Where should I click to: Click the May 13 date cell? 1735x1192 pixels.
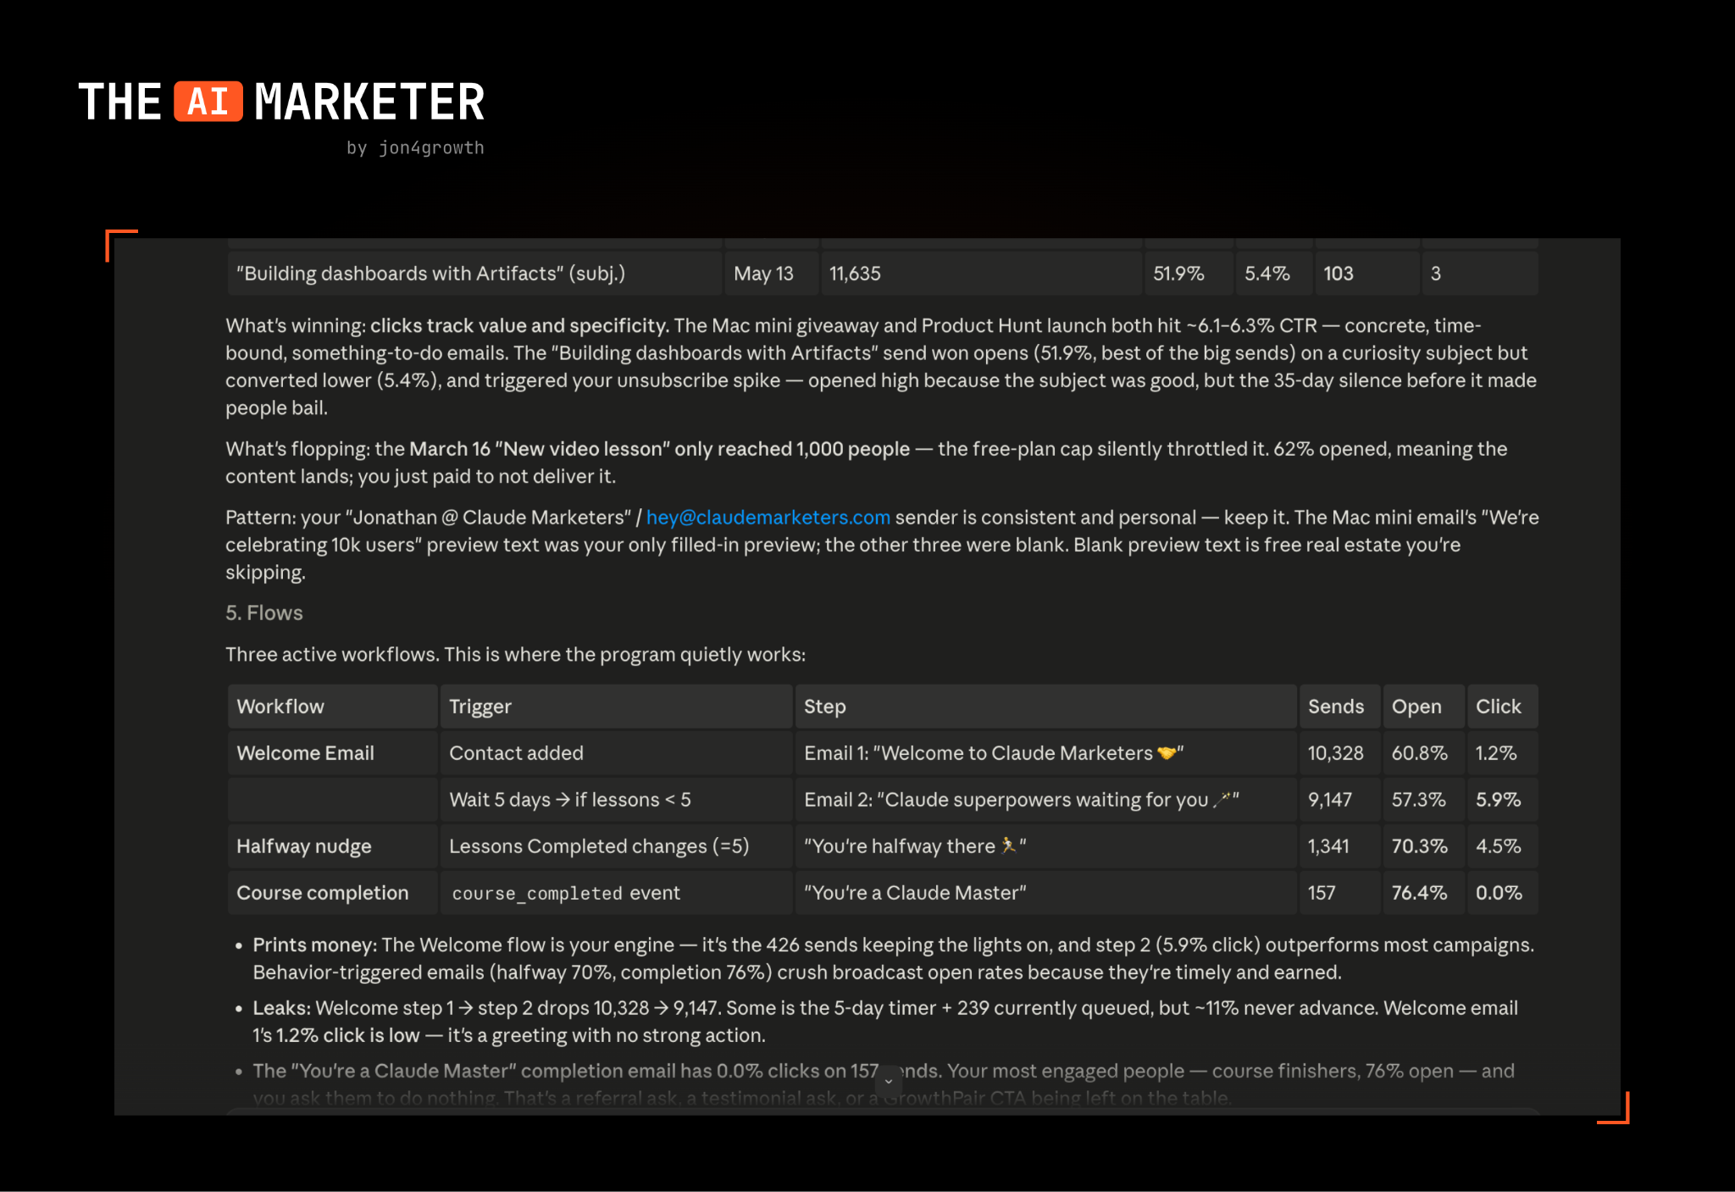772,274
